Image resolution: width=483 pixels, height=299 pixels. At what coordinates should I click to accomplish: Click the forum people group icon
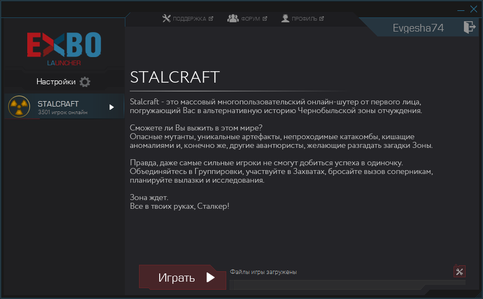tap(233, 18)
